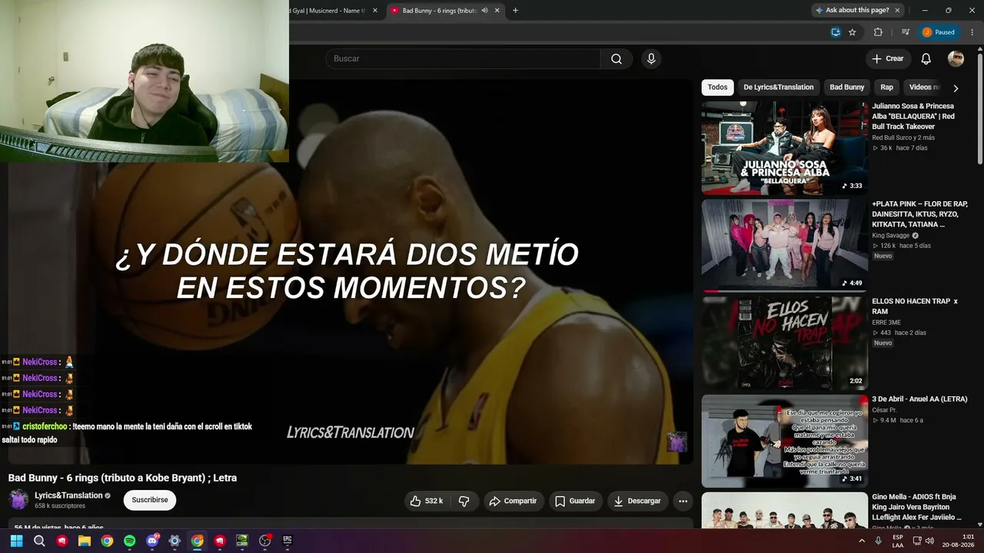
Task: Filter recommendations by 'Bad Bunny' chip
Action: coord(847,88)
